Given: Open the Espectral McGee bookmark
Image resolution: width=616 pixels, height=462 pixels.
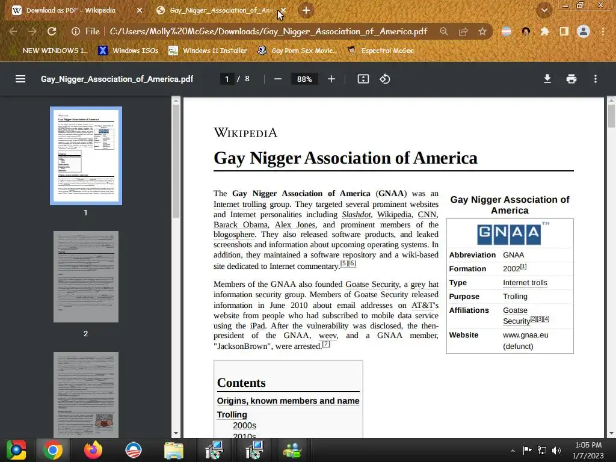Looking at the screenshot, I should (381, 51).
